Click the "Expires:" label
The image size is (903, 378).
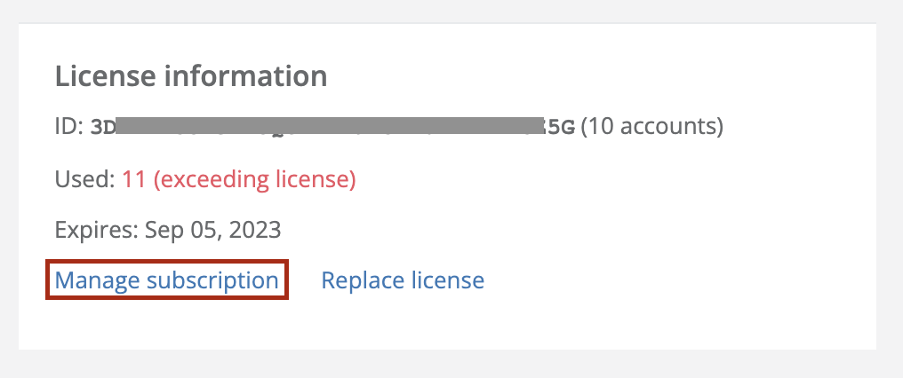click(x=92, y=230)
